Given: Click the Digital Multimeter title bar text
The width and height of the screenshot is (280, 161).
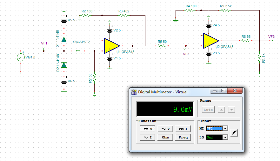Looking at the screenshot, I should coord(163,92).
